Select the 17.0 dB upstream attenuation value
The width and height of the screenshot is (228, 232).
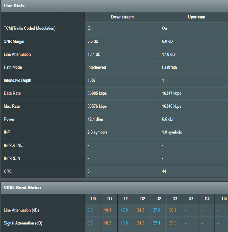(168, 55)
